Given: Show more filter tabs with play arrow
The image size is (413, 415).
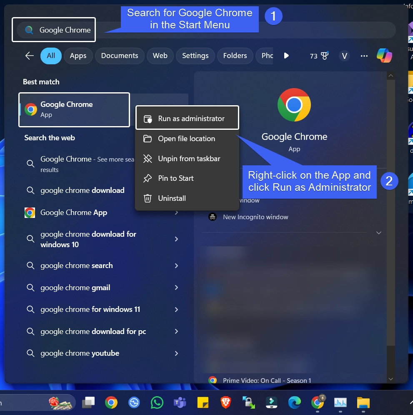Looking at the screenshot, I should [x=286, y=56].
